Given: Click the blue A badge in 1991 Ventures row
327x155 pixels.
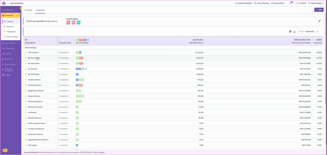Looking at the screenshot, I should [x=80, y=53].
